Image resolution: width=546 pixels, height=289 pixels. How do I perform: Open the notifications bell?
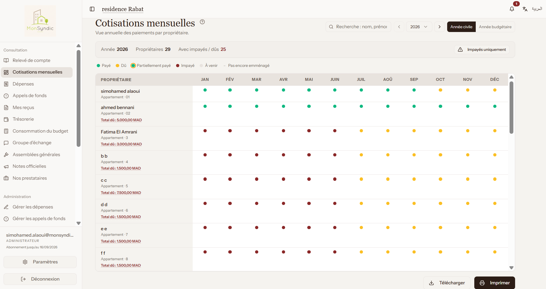(x=512, y=9)
